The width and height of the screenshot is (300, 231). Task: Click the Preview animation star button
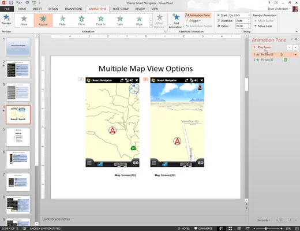click(x=6, y=17)
